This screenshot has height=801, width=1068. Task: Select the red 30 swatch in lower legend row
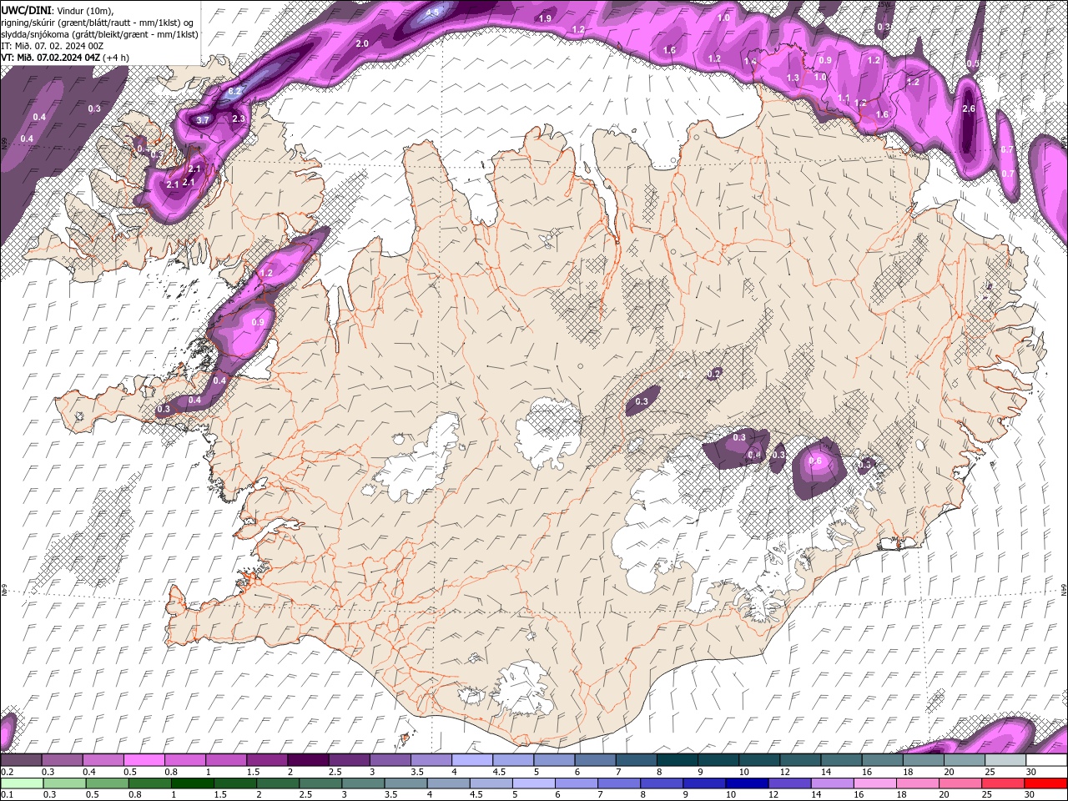(1046, 783)
